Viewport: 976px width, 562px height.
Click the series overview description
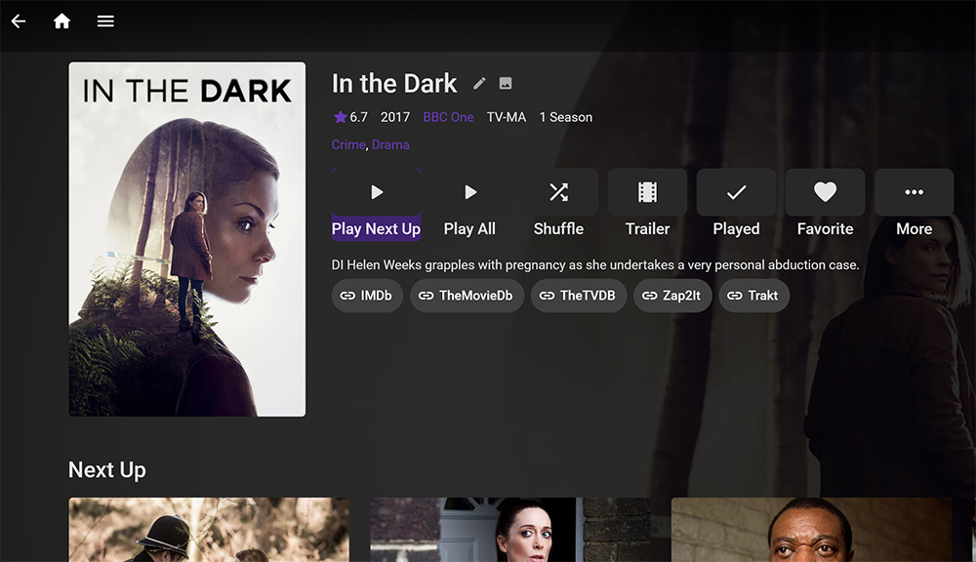[595, 265]
